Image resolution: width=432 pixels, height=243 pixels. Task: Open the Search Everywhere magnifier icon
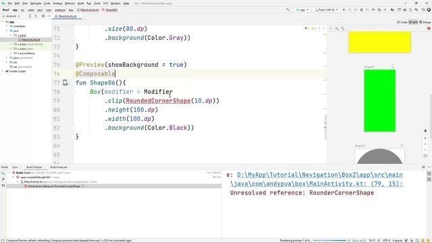coord(423,9)
